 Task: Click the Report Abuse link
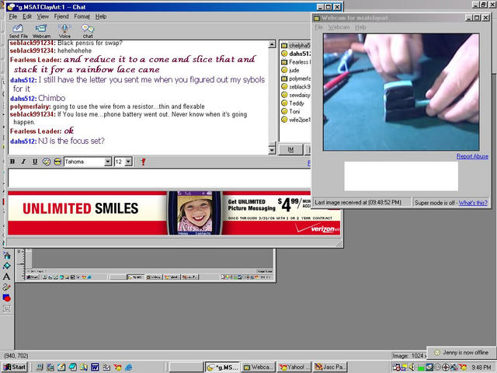point(472,156)
